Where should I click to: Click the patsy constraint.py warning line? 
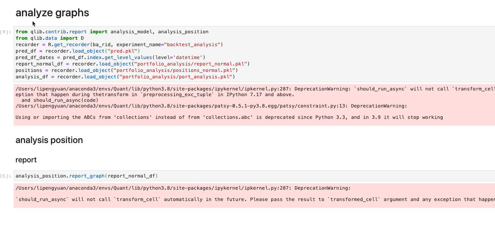(211, 106)
